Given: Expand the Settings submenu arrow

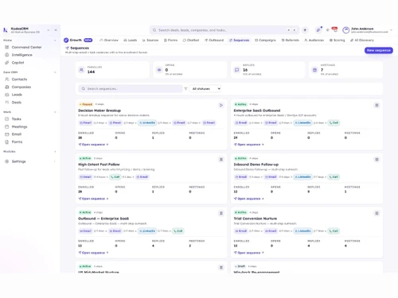Looking at the screenshot, I should pyautogui.click(x=55, y=161).
